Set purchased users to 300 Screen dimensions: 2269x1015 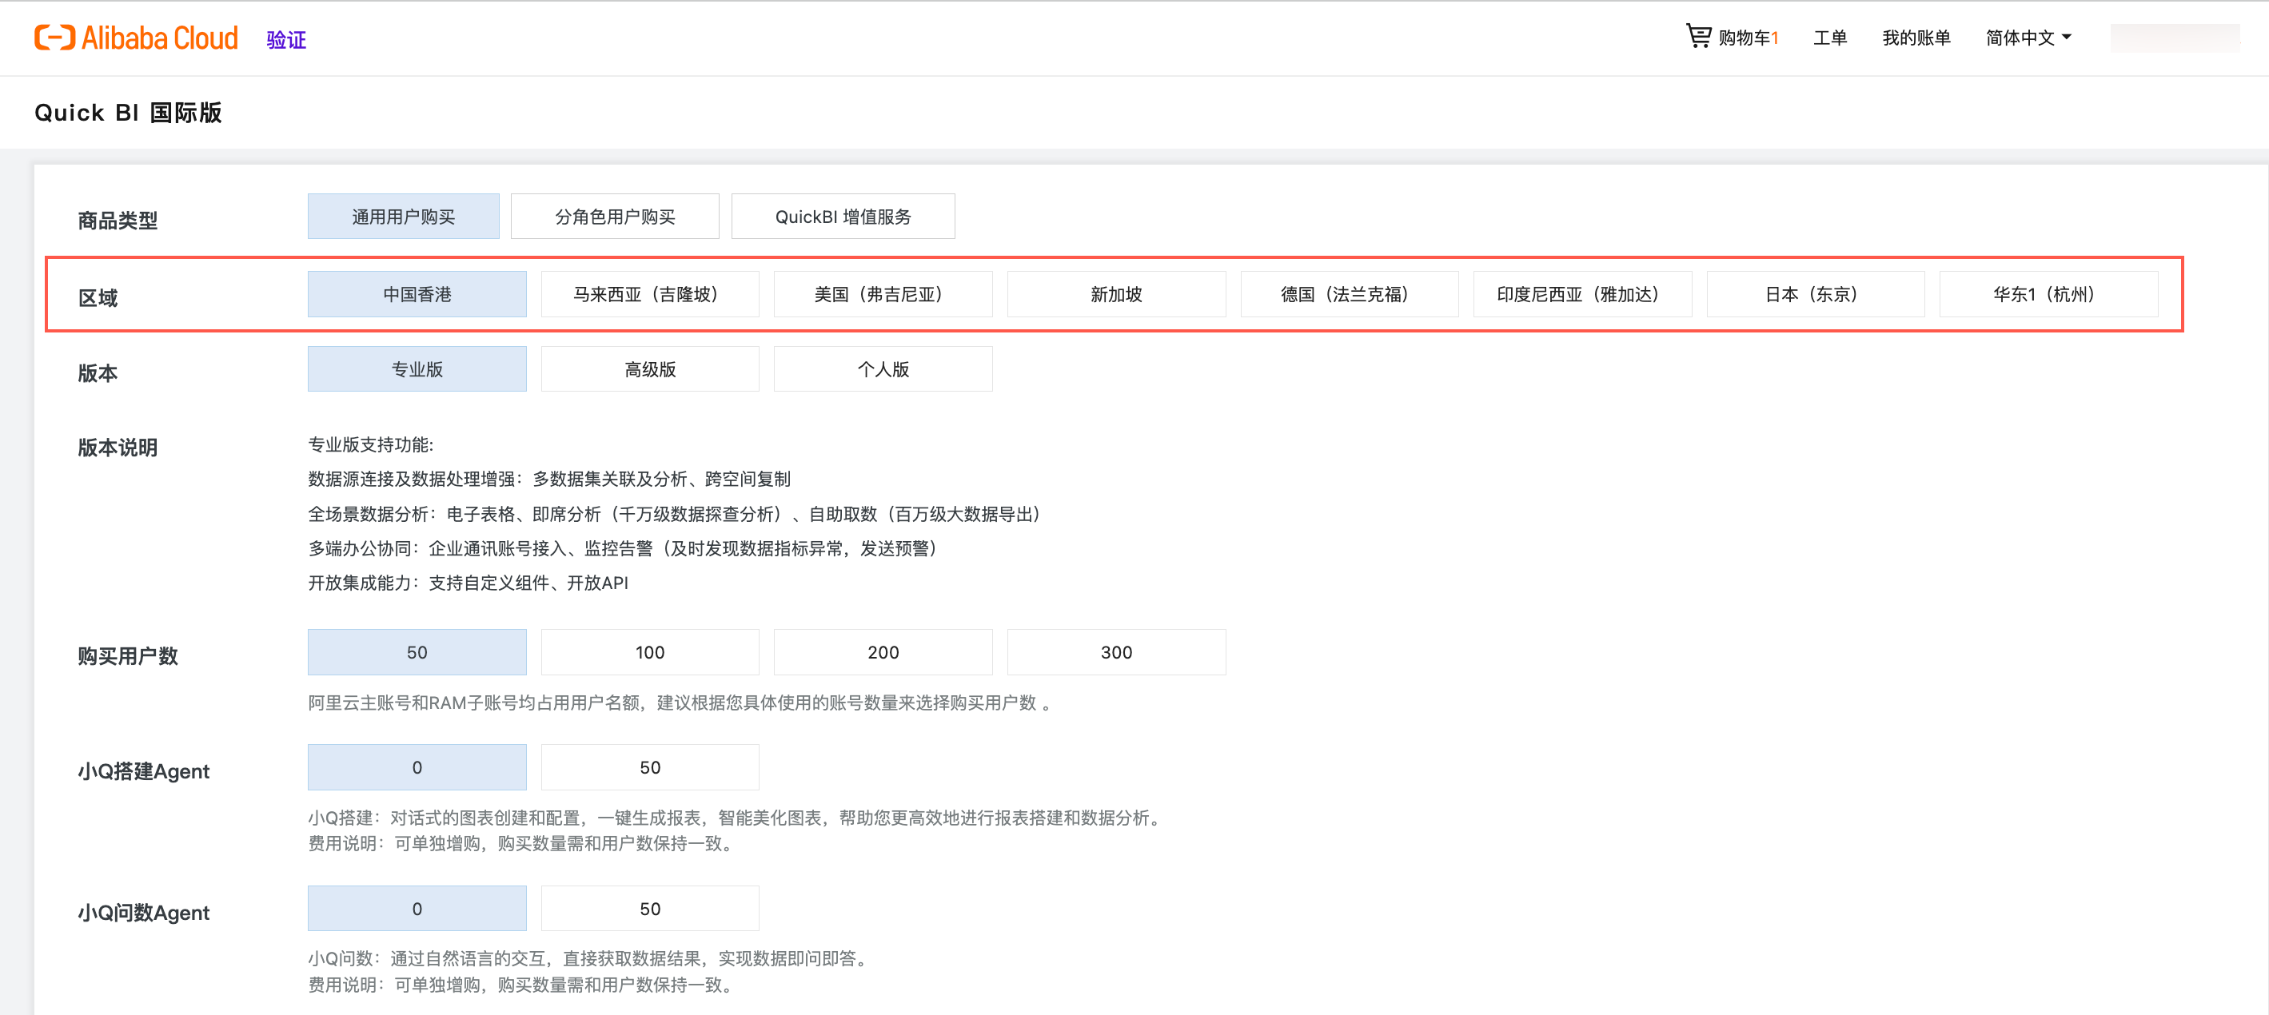tap(1115, 652)
